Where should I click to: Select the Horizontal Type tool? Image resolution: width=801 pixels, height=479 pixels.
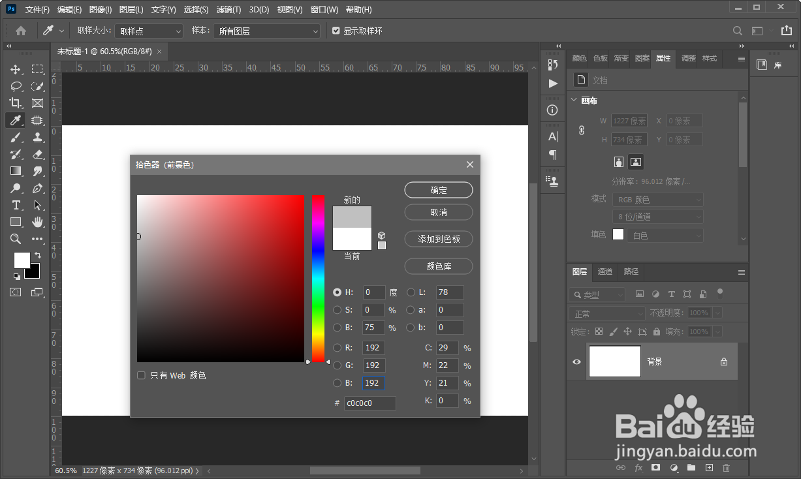click(x=16, y=205)
